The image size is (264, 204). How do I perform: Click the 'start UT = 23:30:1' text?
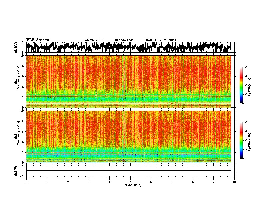161,40
